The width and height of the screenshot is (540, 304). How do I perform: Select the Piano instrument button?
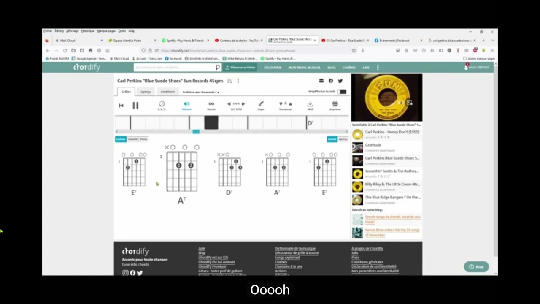[143, 139]
